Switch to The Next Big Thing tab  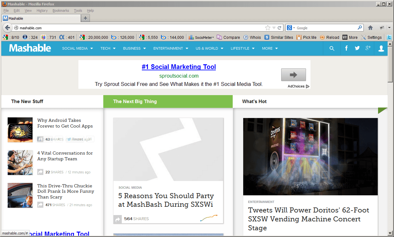click(168, 101)
